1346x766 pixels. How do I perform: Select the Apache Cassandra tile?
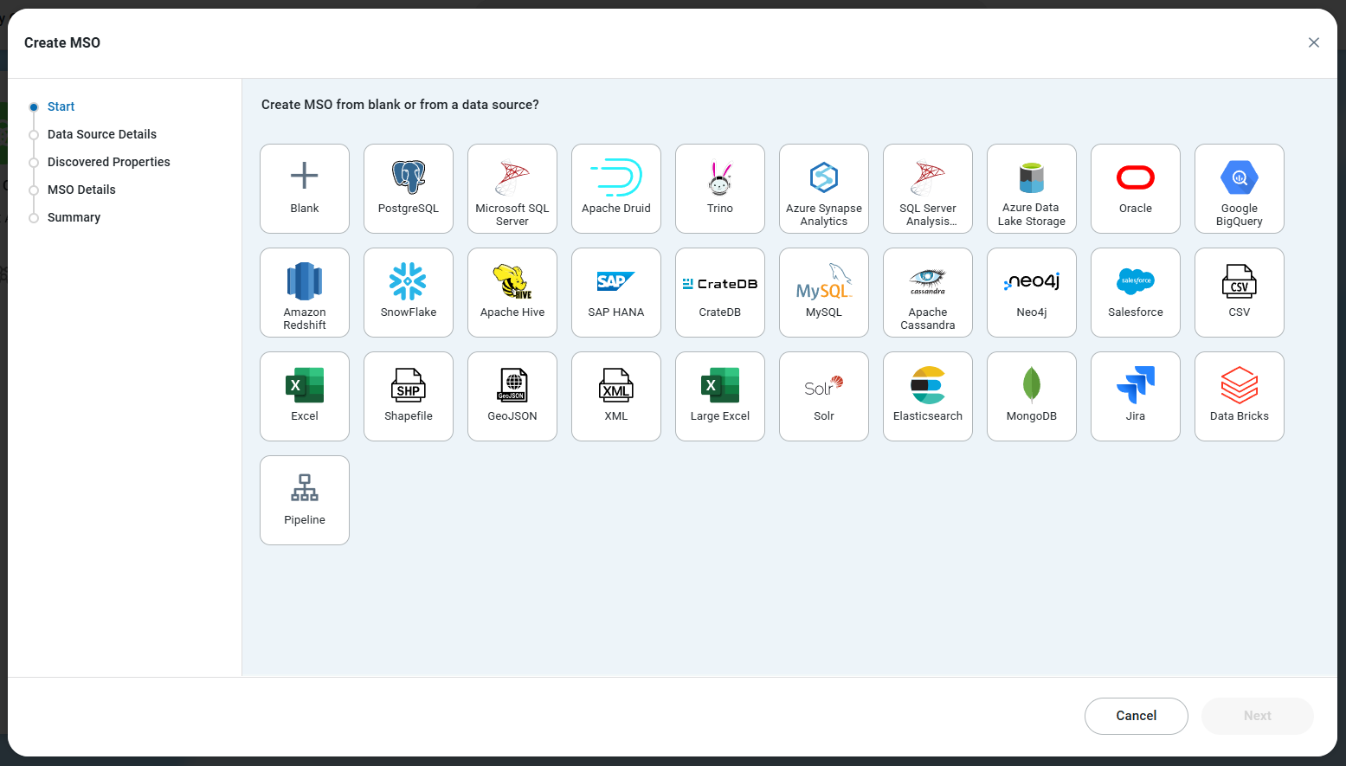pos(928,293)
